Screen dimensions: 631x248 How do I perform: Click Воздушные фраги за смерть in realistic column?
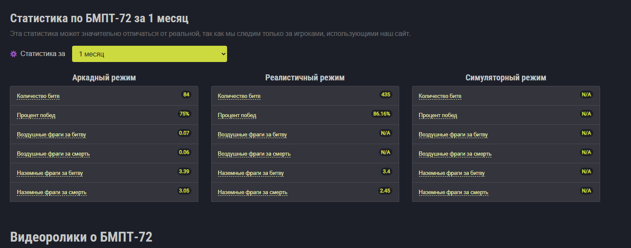pyautogui.click(x=254, y=154)
